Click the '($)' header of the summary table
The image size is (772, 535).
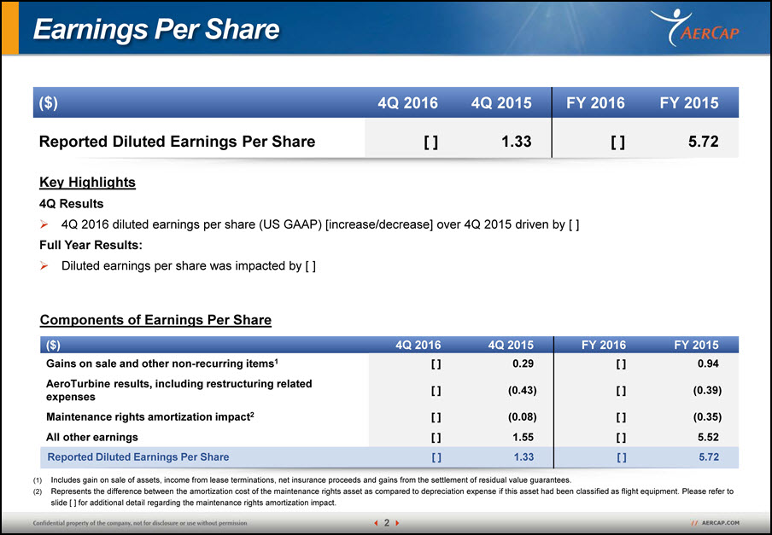coord(48,102)
